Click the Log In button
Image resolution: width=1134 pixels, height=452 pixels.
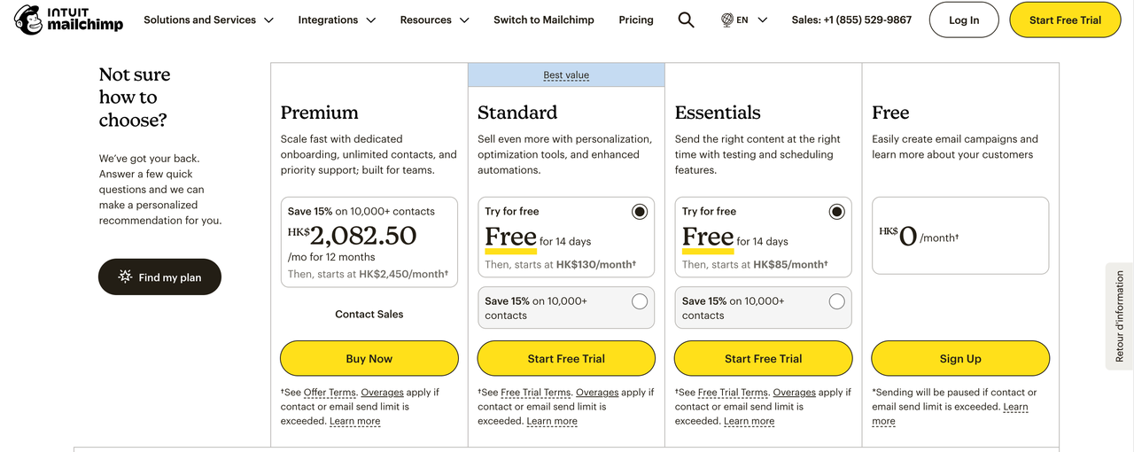coord(964,19)
